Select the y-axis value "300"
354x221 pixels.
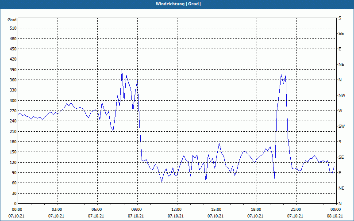pos(13,101)
